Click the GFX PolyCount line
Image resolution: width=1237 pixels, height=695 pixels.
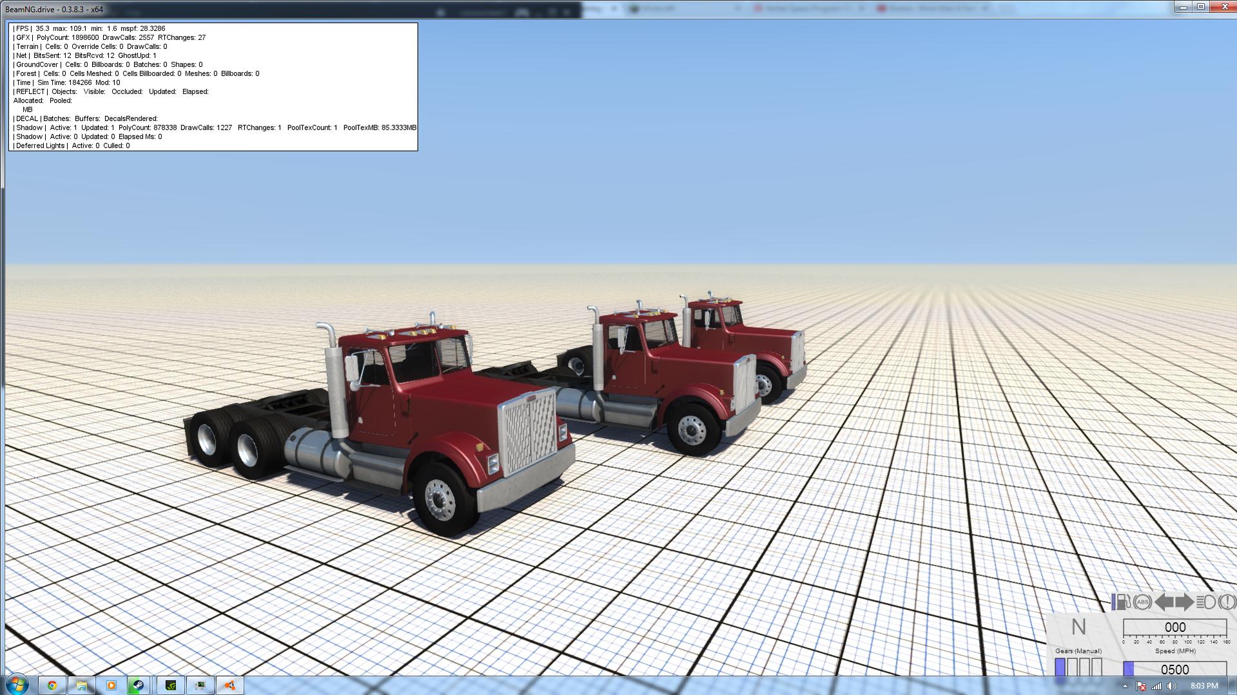coord(109,37)
